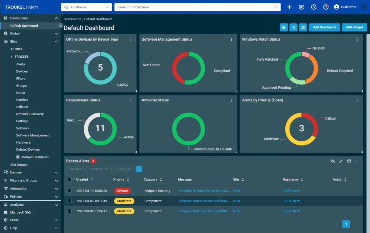Click the column chooser icon in Recent Alerts
Viewport: 370px width, 233px height.
pyautogui.click(x=349, y=161)
